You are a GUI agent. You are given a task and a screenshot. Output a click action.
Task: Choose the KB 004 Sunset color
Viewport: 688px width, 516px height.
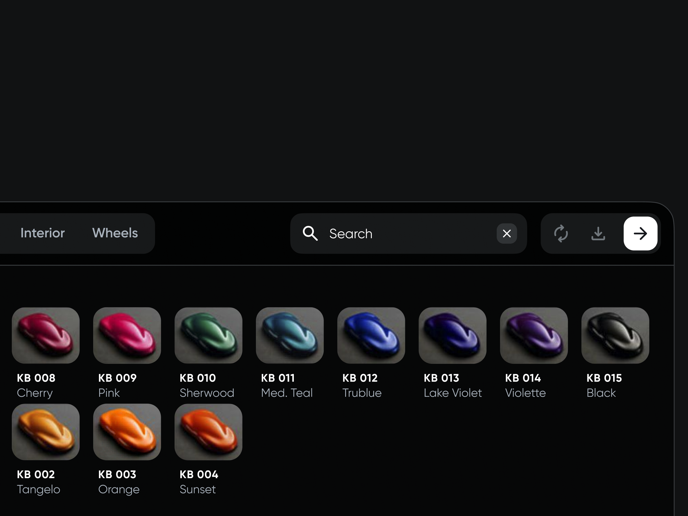(x=208, y=432)
